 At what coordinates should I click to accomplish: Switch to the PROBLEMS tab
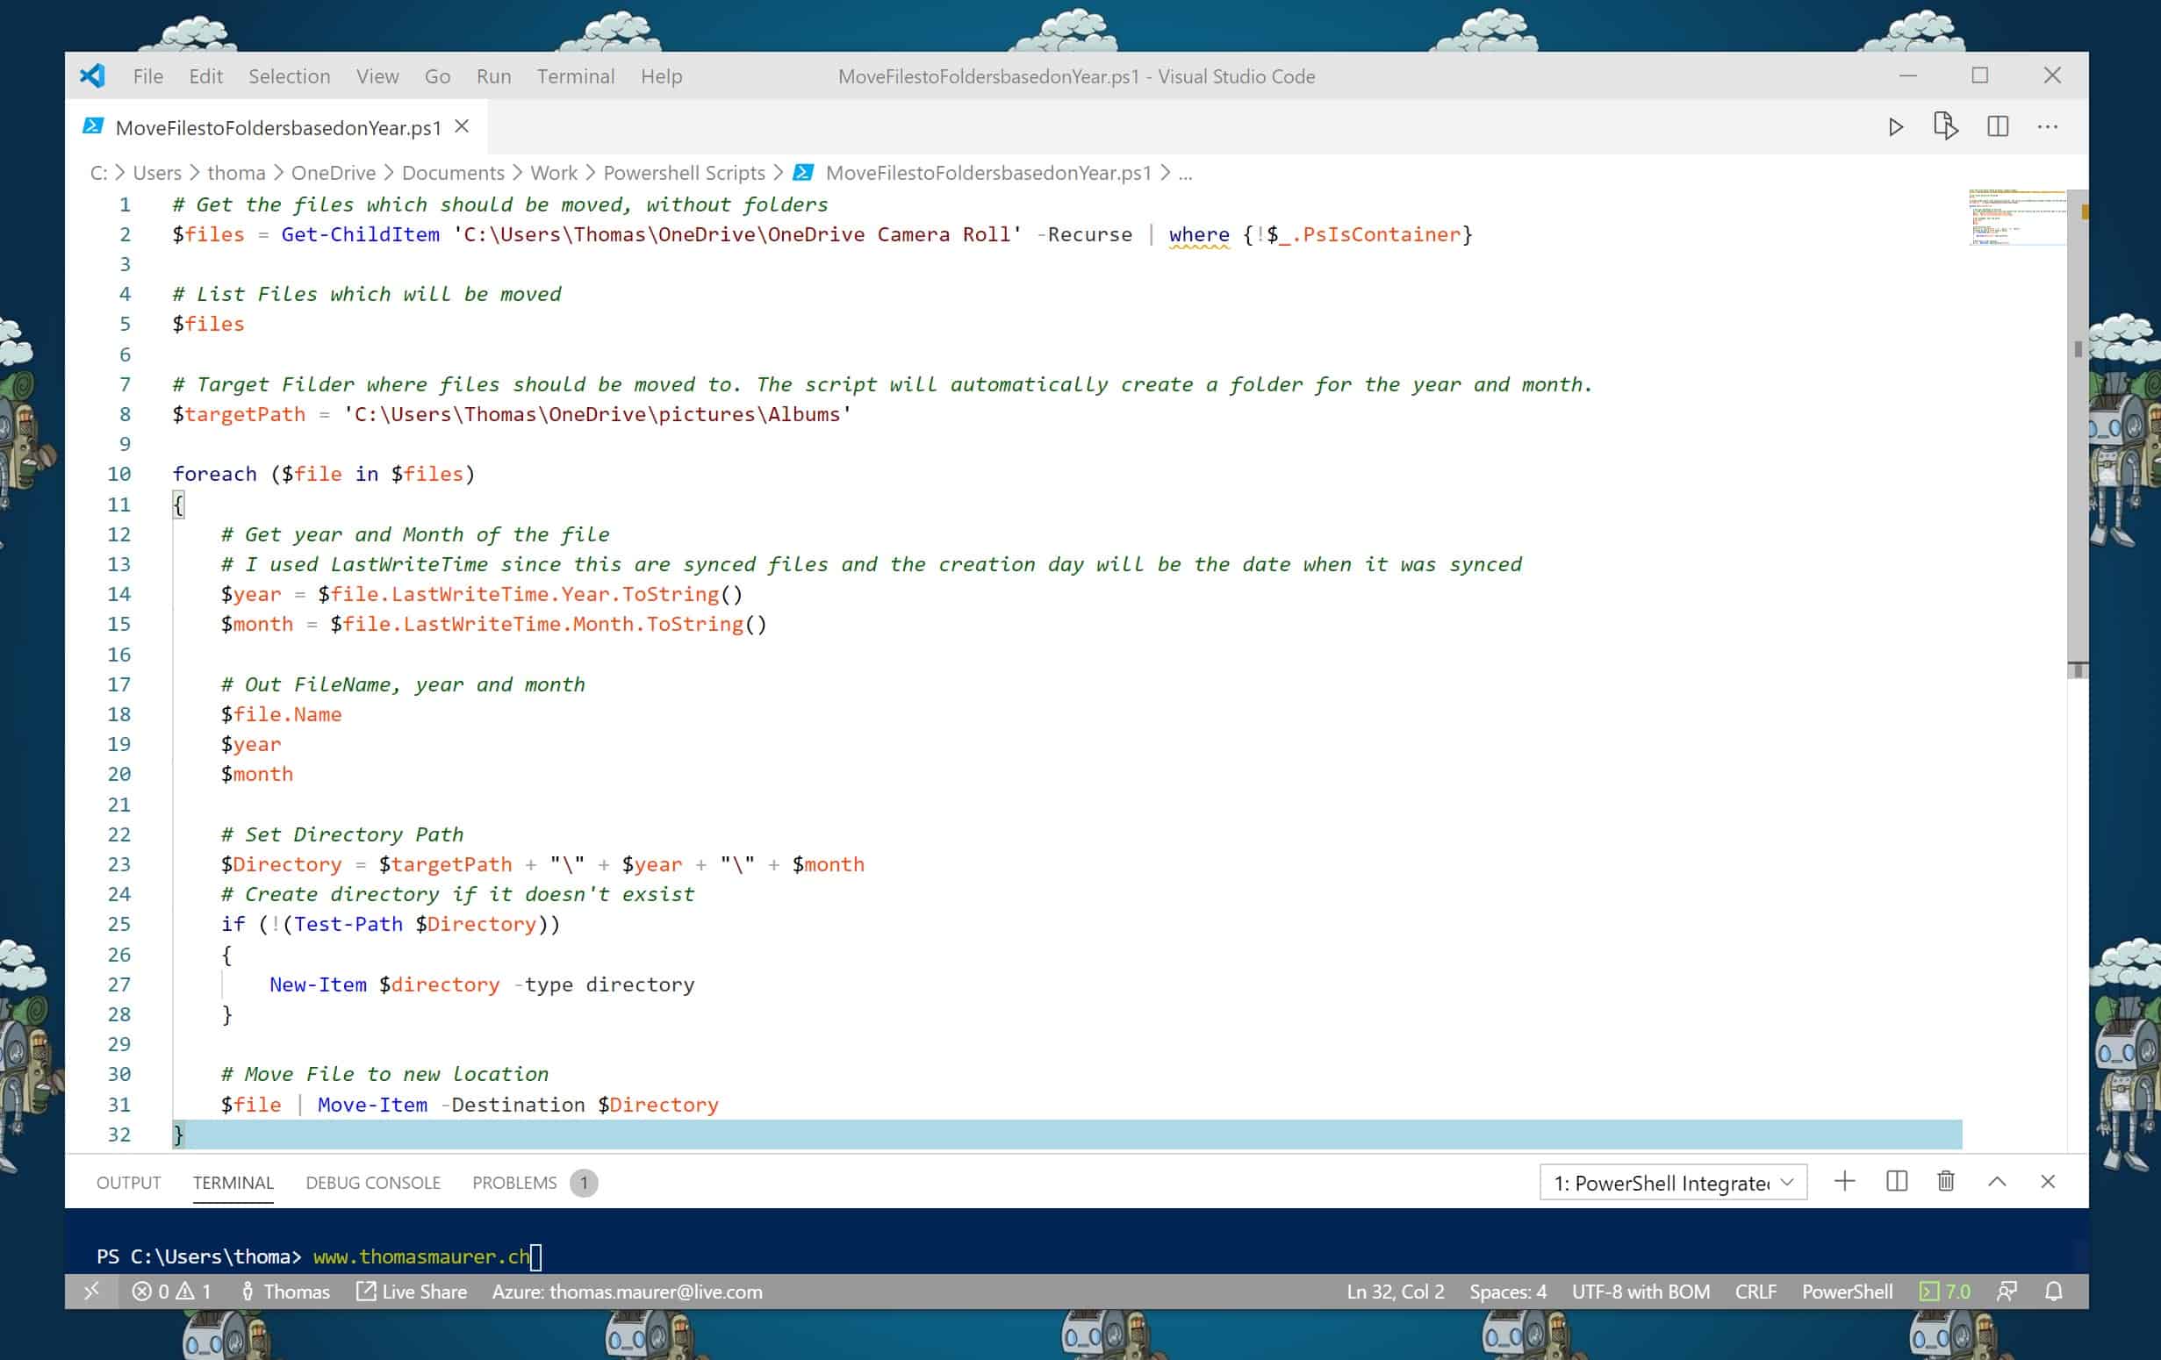coord(514,1183)
